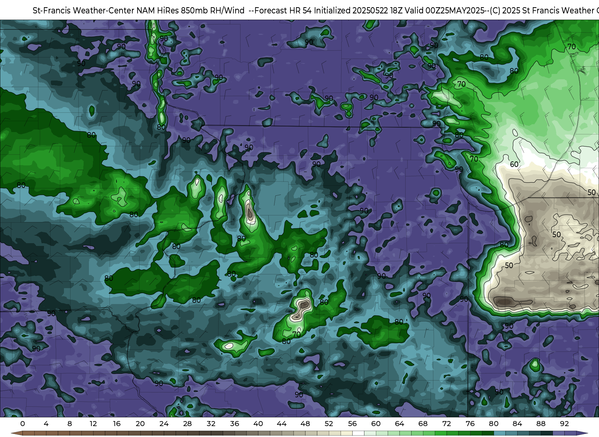The image size is (599, 437).
Task: Click color scale tick label '76'
Action: pos(470,424)
